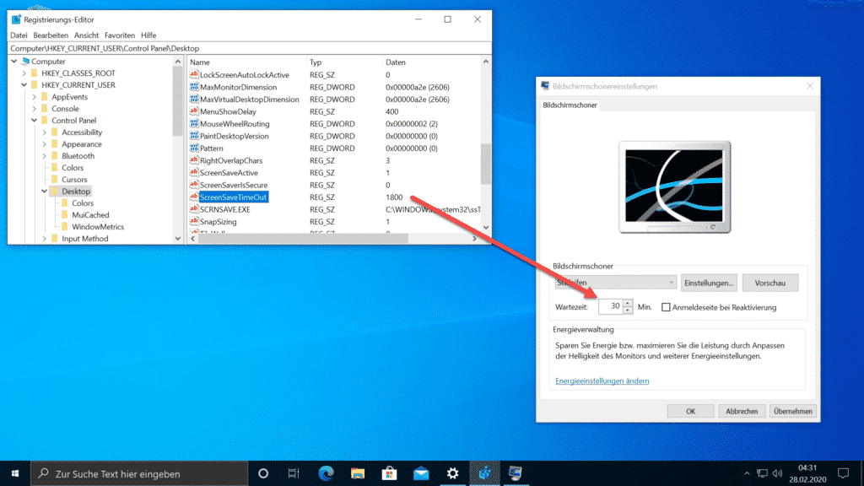The width and height of the screenshot is (864, 486).
Task: Open the Energieeinstellungen ändern link
Action: [602, 381]
